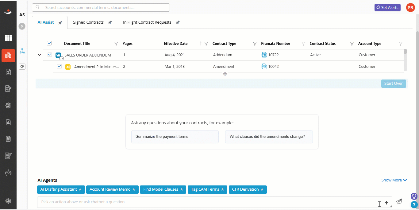Screen dimensions: 419x210
Task: Click the 'Active' status cell
Action: (x=315, y=55)
